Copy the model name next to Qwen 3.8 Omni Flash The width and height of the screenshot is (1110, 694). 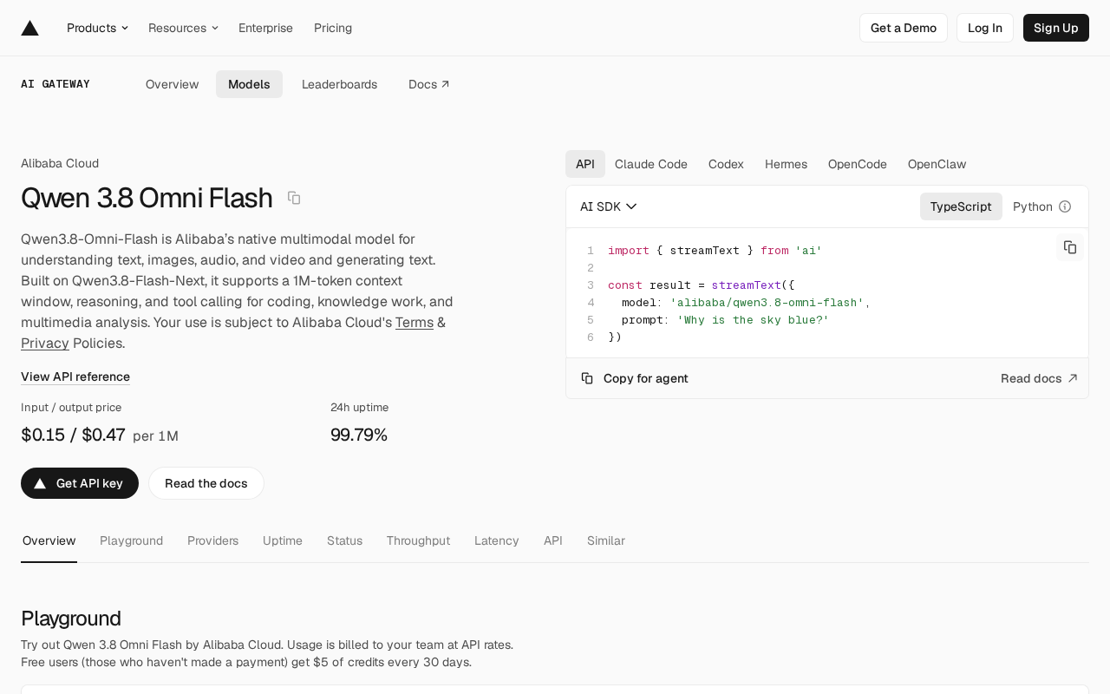(294, 198)
